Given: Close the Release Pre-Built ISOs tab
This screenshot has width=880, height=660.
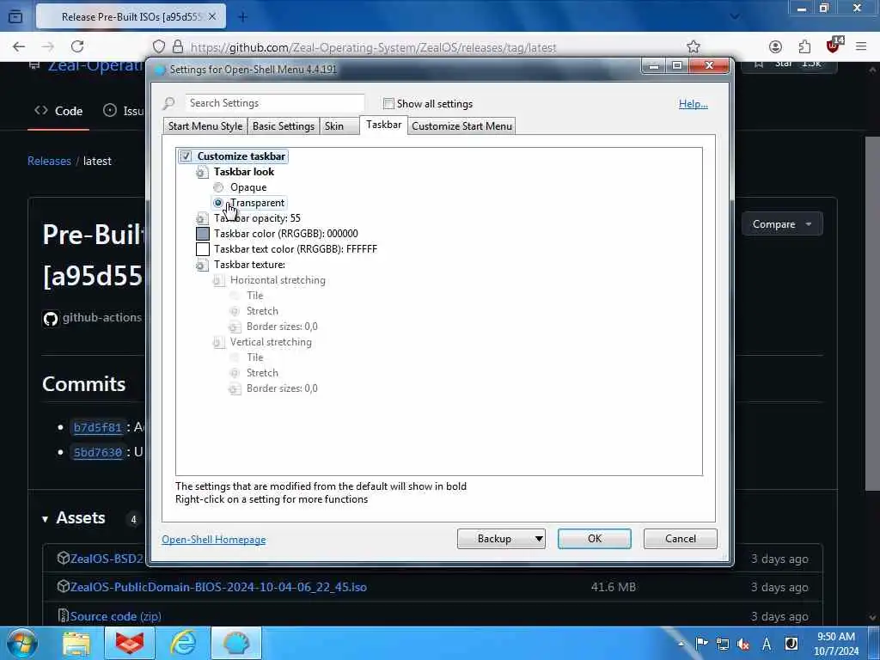Looking at the screenshot, I should point(212,17).
